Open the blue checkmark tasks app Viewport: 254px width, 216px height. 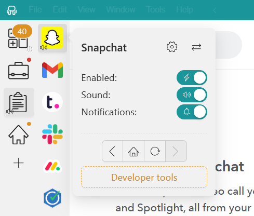[52, 198]
